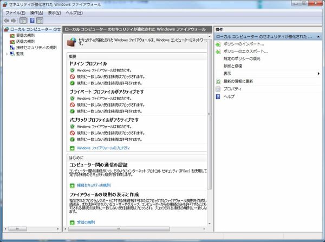325x242 pixels.
Task: Click the ポリシーのインポート icon
Action: point(218,44)
